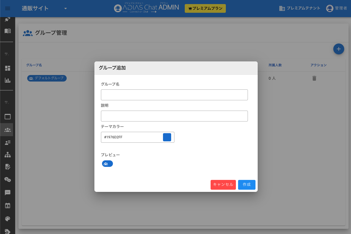Click the dashboard icon in sidebar
Screen dimensions: 351x234
(8, 68)
